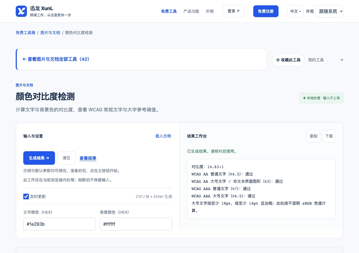Click the 登录 button
Image resolution: width=359 pixels, height=253 pixels.
click(x=233, y=11)
